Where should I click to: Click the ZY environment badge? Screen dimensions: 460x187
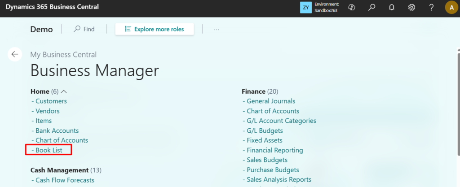pos(305,7)
